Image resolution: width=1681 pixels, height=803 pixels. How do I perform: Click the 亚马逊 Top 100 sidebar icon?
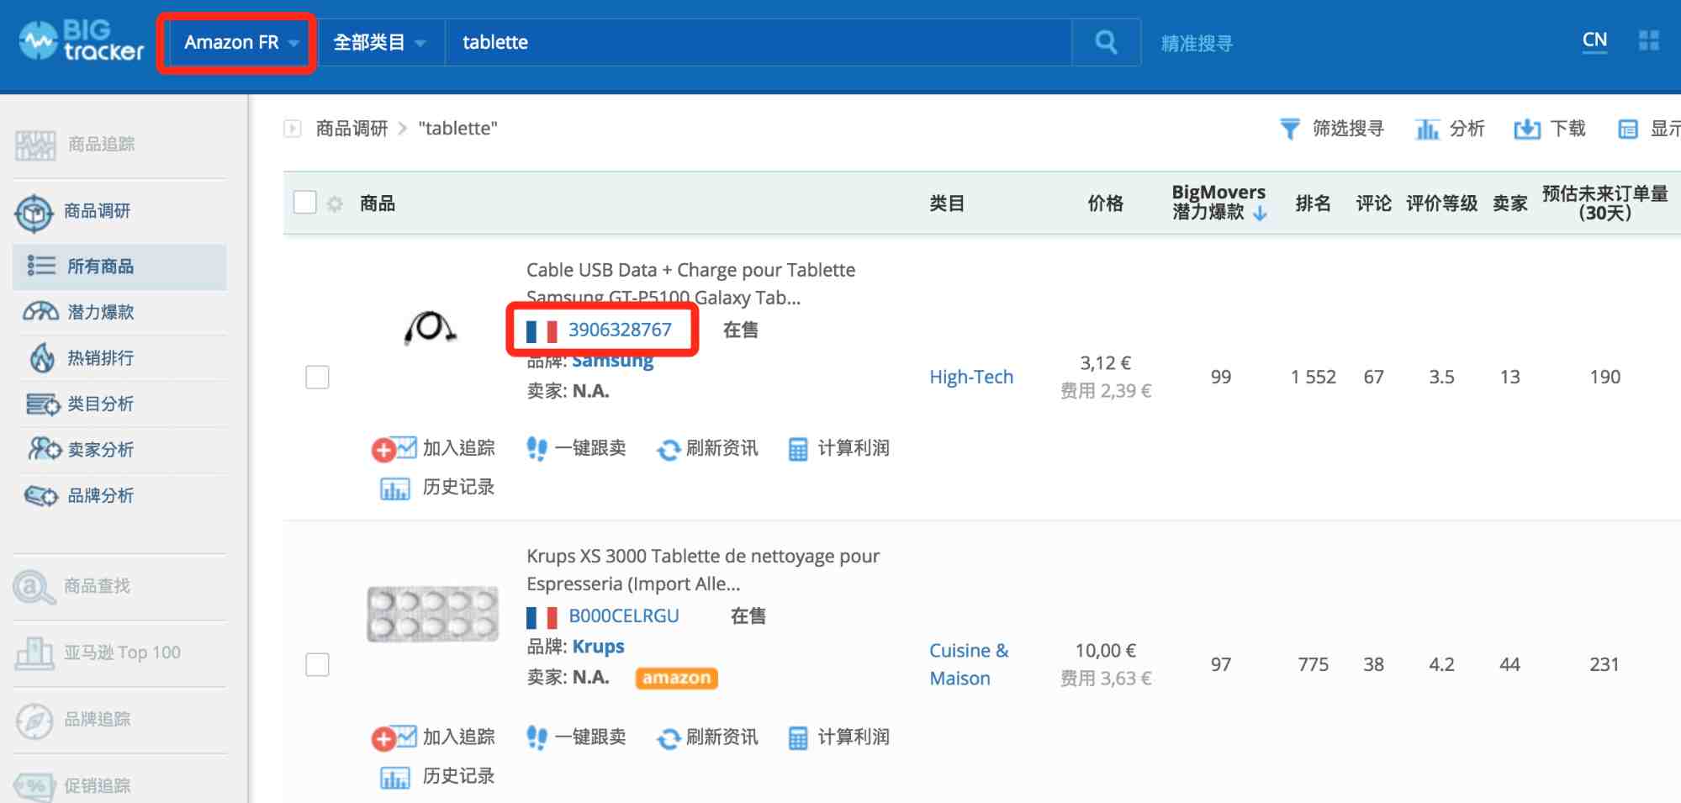(x=34, y=652)
